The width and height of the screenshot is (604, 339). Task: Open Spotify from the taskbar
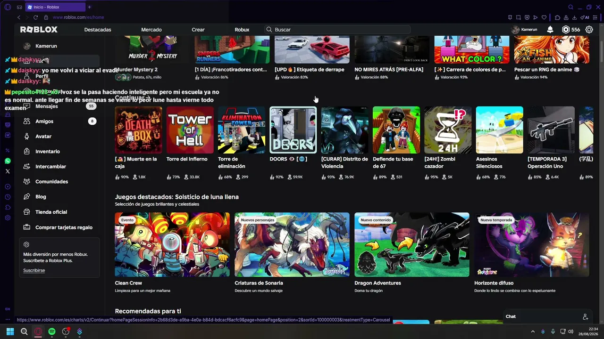coord(52,331)
